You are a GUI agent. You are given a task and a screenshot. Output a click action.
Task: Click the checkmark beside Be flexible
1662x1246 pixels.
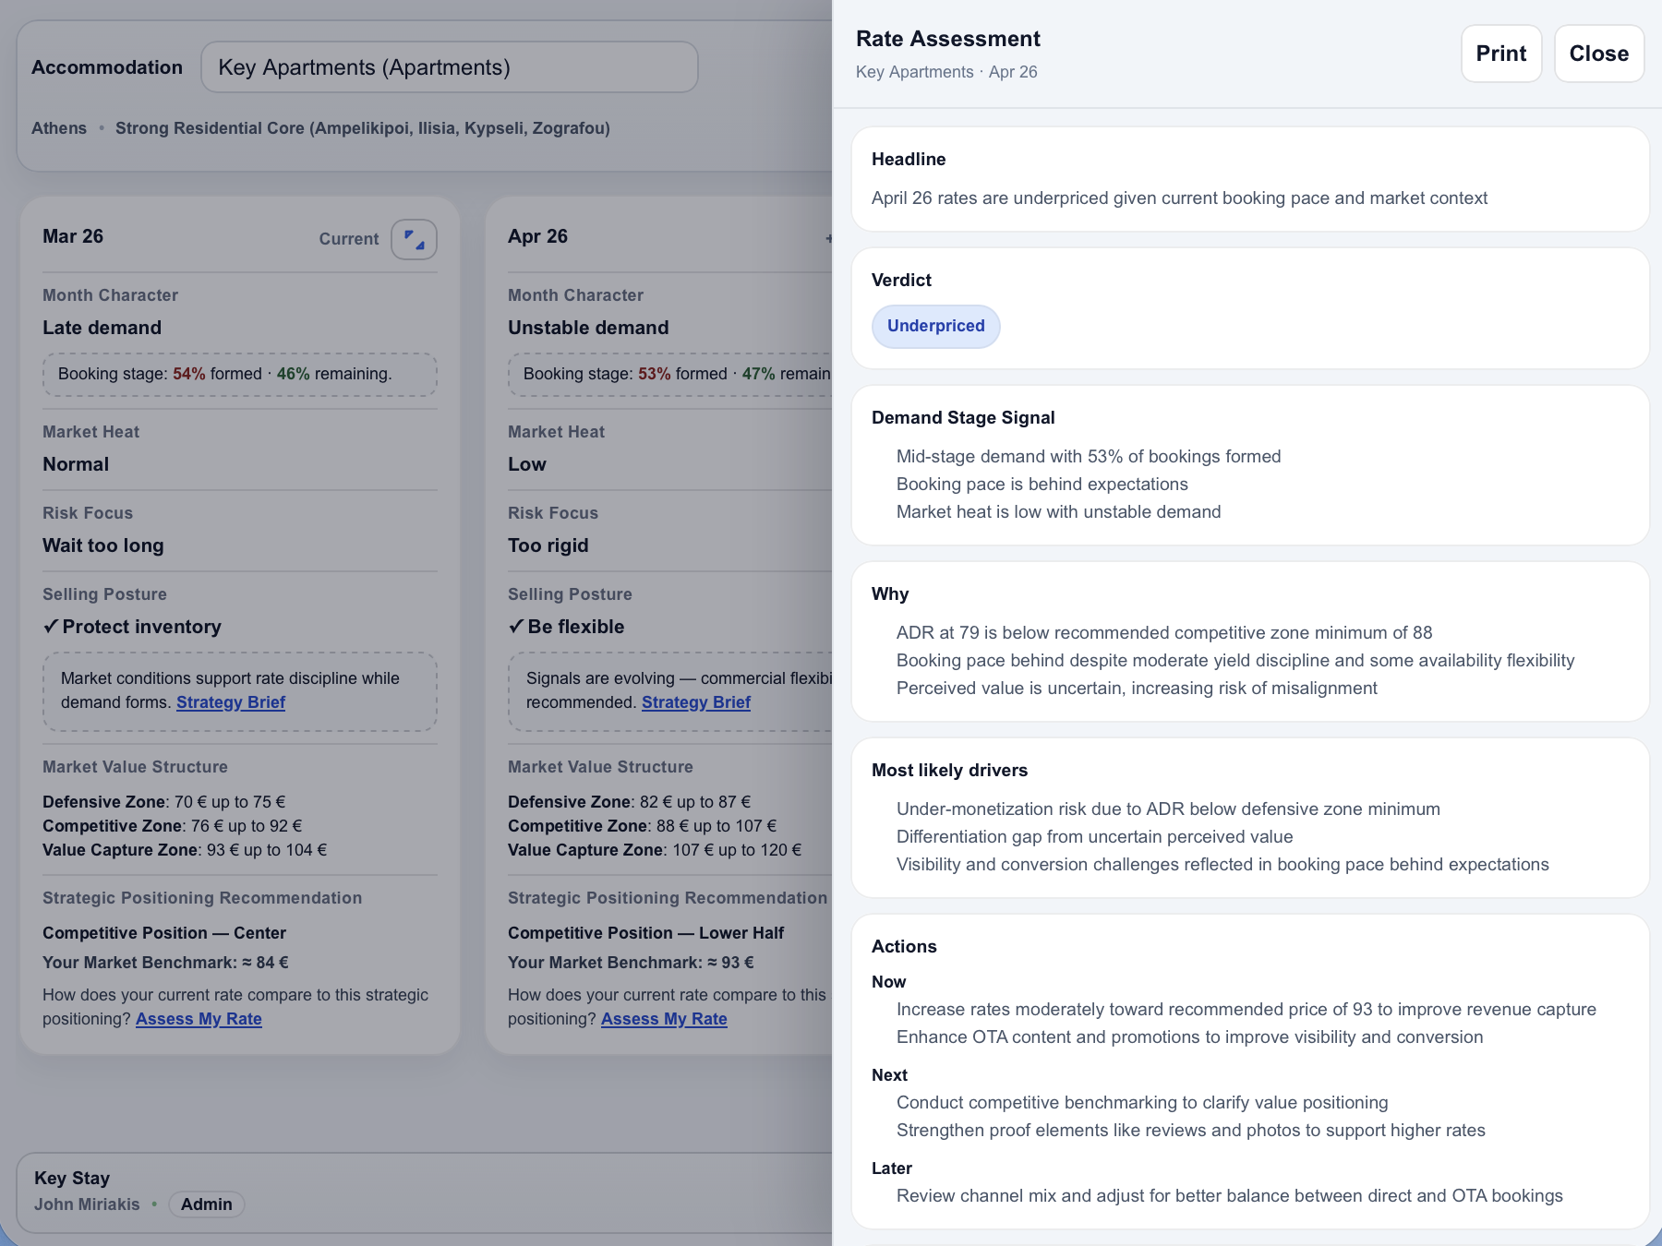(517, 627)
